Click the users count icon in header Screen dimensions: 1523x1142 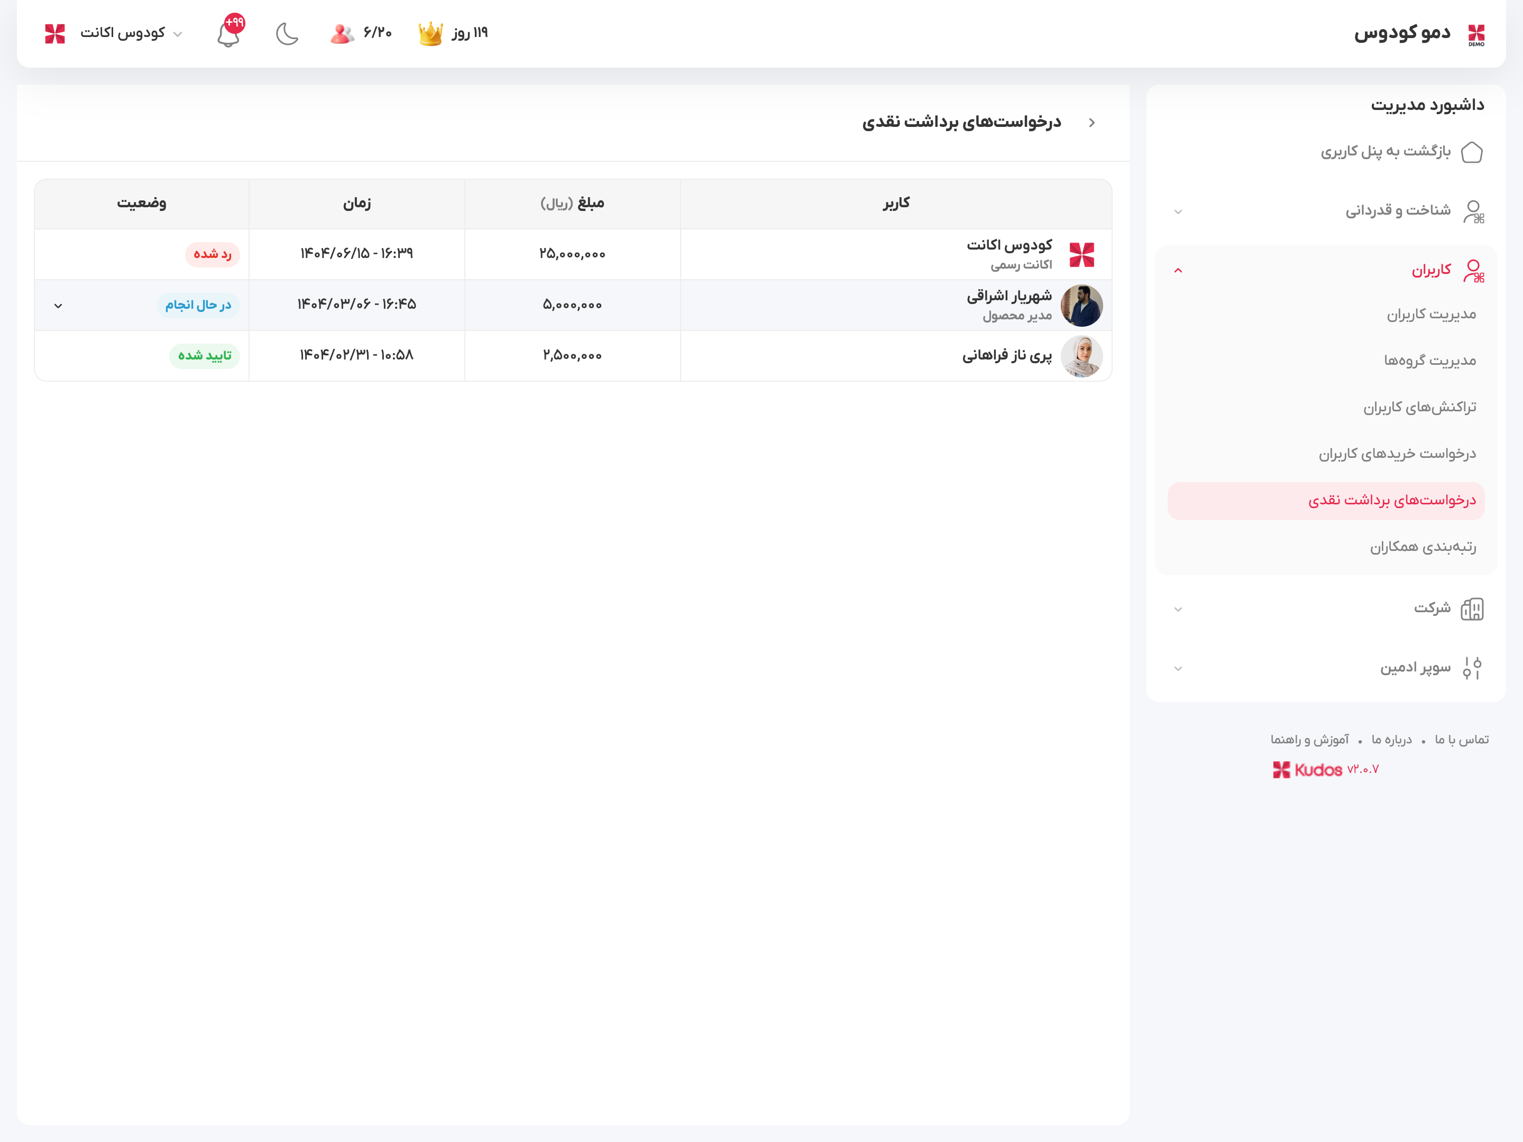point(342,33)
